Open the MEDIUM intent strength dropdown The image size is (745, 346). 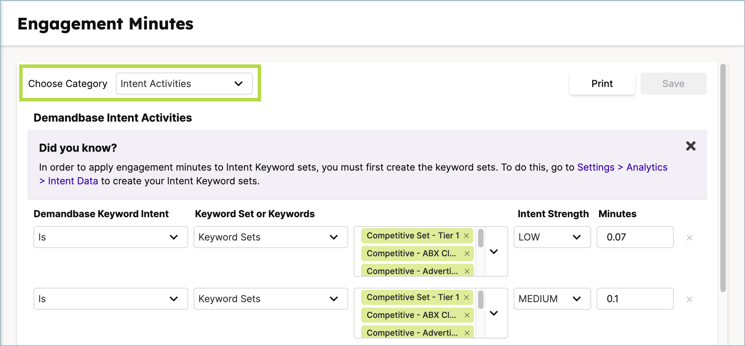tap(552, 299)
